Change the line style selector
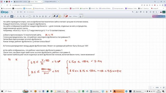 (75, 16)
